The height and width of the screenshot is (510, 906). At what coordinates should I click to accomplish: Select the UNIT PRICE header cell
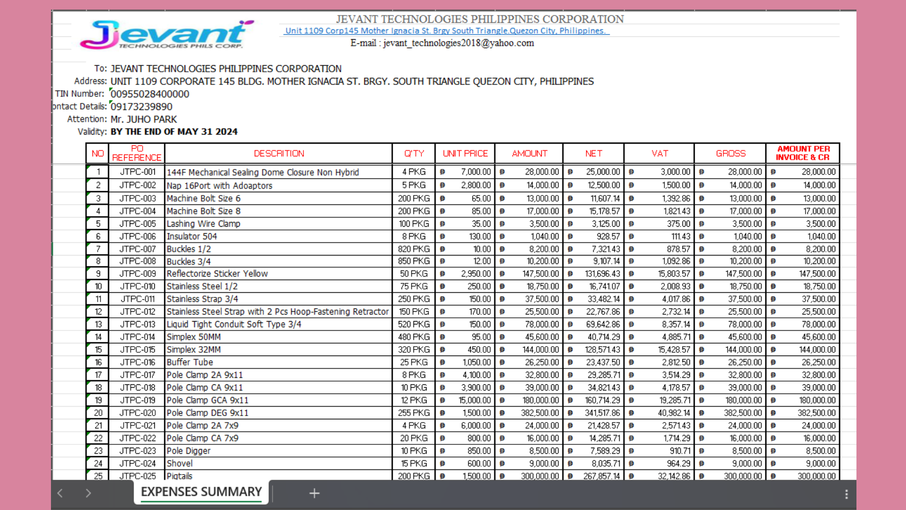(465, 153)
